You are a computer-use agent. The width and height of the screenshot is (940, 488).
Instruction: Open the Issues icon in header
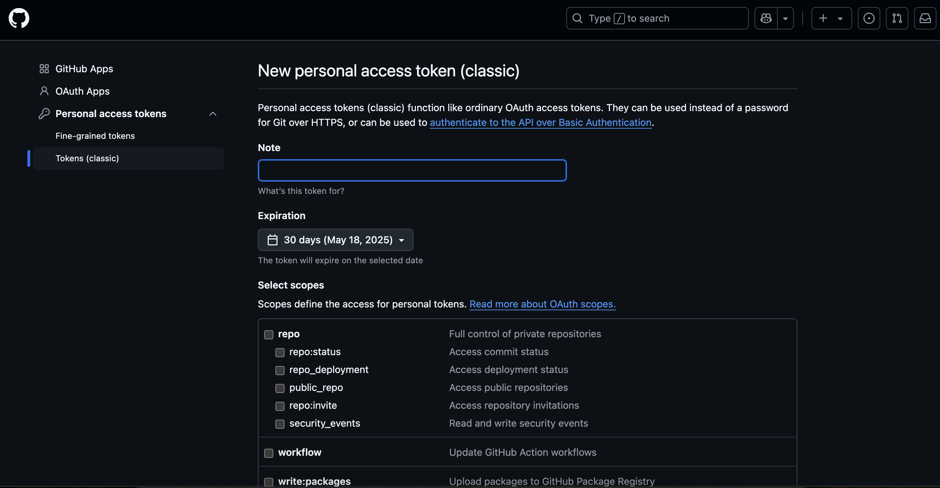pyautogui.click(x=869, y=18)
